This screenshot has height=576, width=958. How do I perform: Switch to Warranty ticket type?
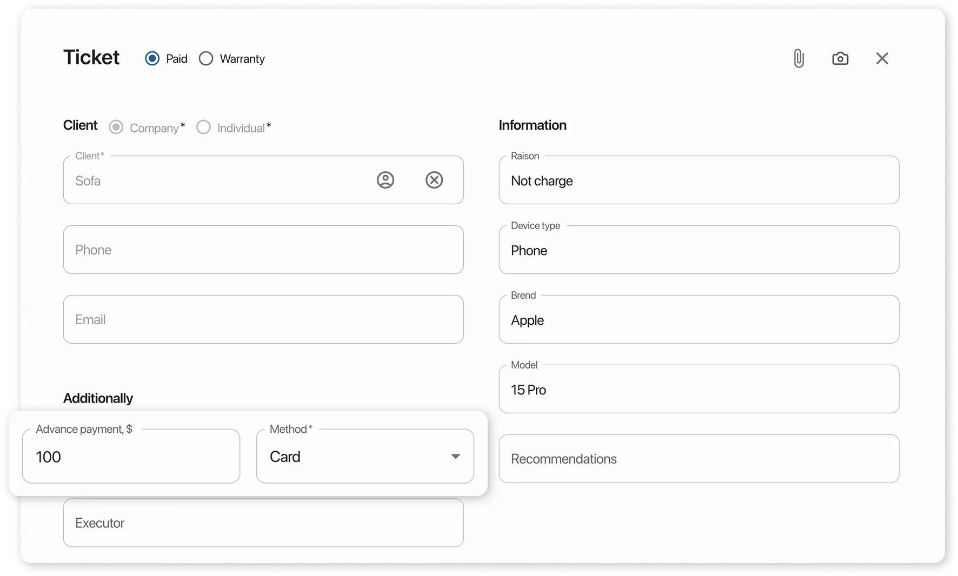(206, 58)
